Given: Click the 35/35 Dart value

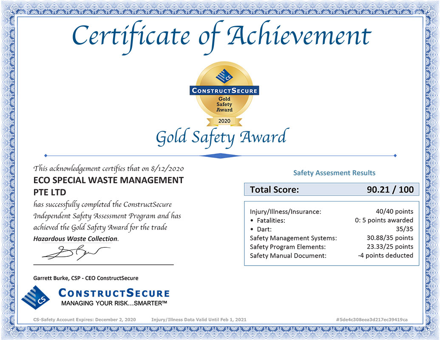Looking at the screenshot, I should point(404,229).
